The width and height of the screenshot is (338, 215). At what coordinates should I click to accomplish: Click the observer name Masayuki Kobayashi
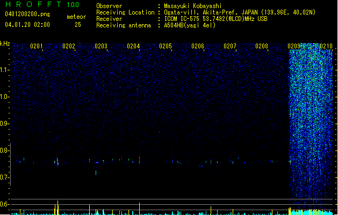coord(193,6)
